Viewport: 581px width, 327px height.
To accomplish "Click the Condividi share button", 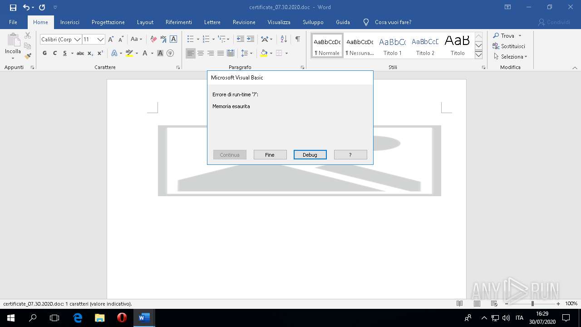I will 554,22.
